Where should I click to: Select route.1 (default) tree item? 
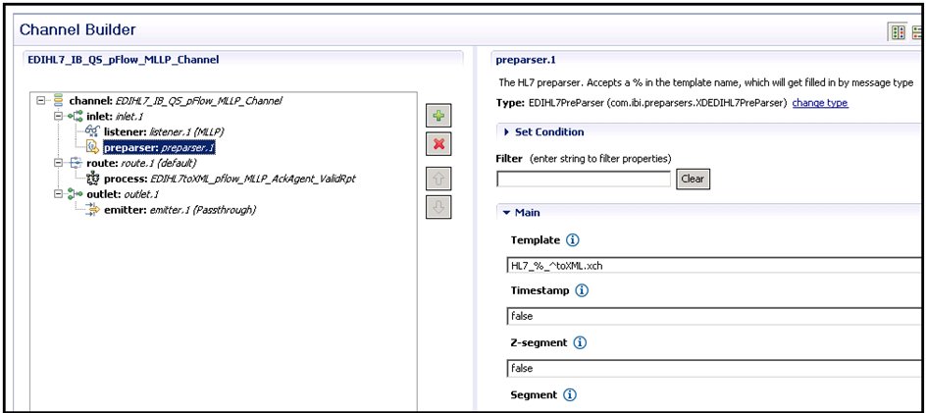(x=141, y=163)
